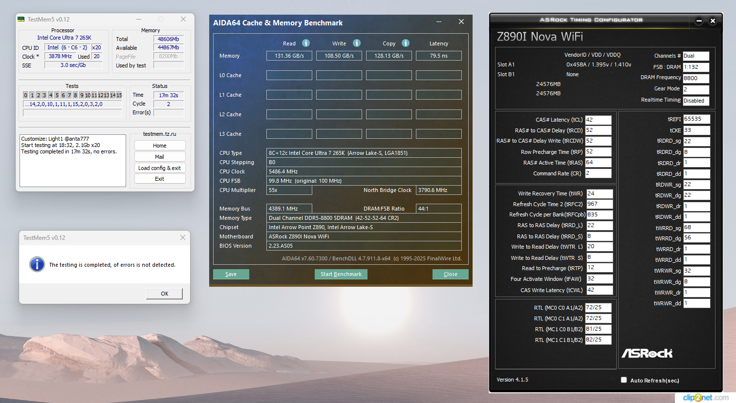Select the Refresh Cycle Time 2 (tRFC2) field
This screenshot has height=403, width=736.
coord(600,204)
